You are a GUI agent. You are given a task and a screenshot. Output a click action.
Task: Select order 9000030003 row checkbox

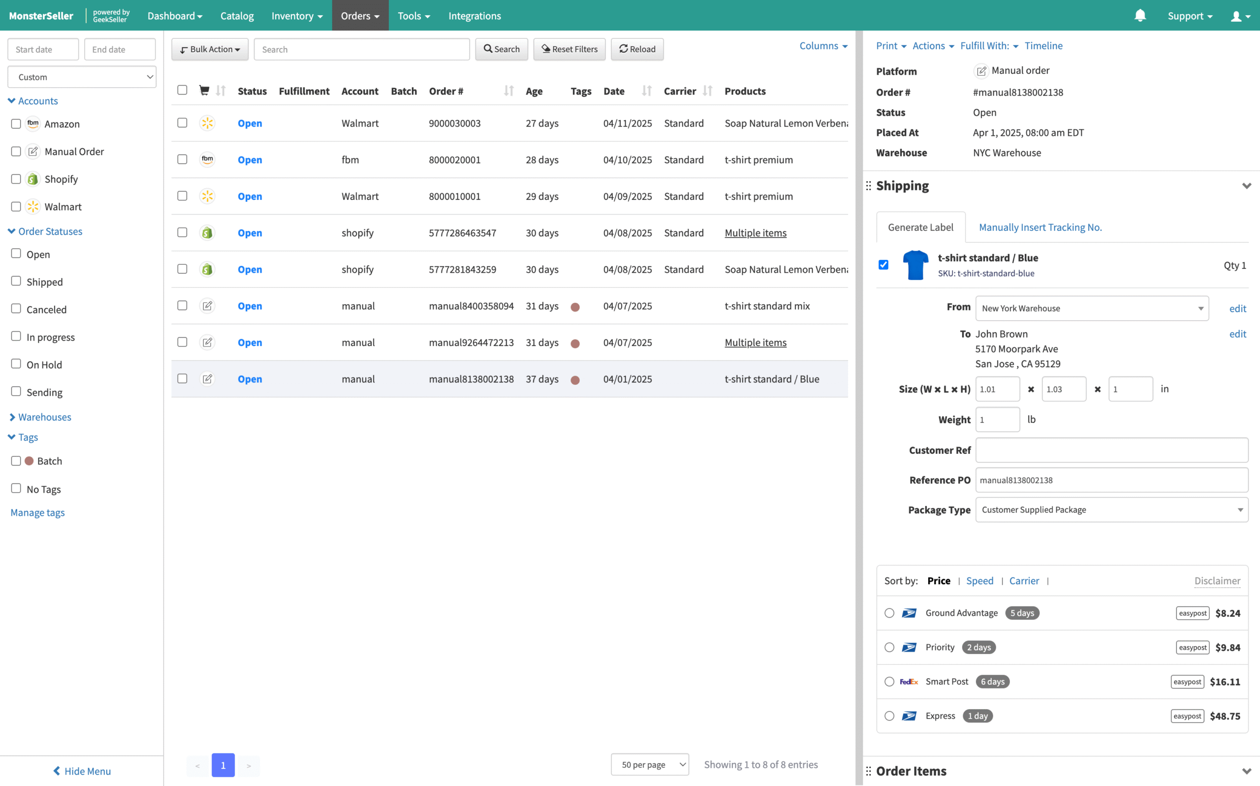182,123
